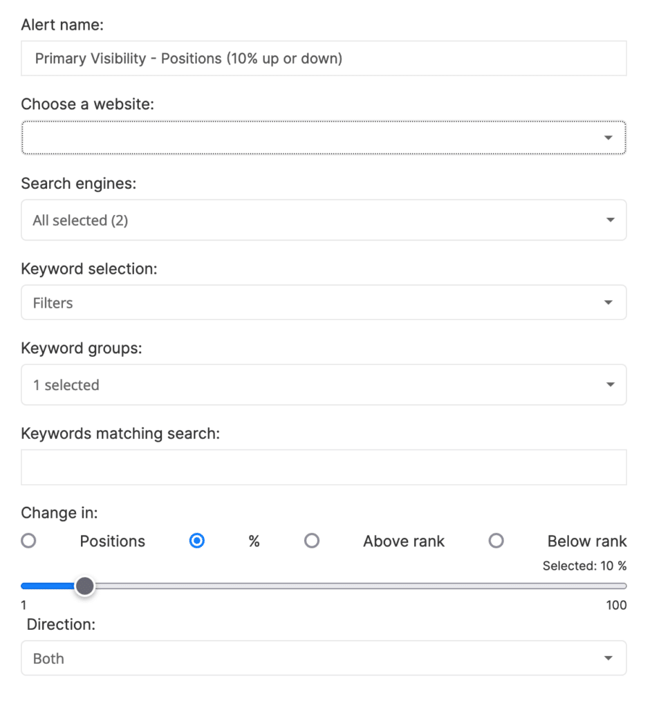The width and height of the screenshot is (650, 708).
Task: Click the Direction dropdown caret arrow
Action: pos(609,658)
